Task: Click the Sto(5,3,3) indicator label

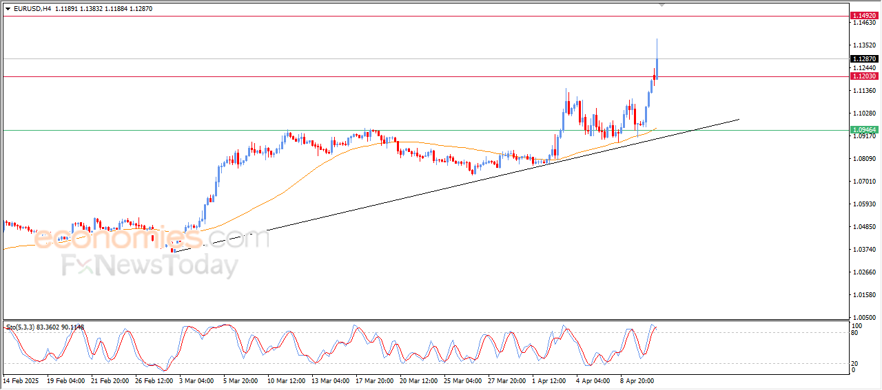Action: pos(45,327)
